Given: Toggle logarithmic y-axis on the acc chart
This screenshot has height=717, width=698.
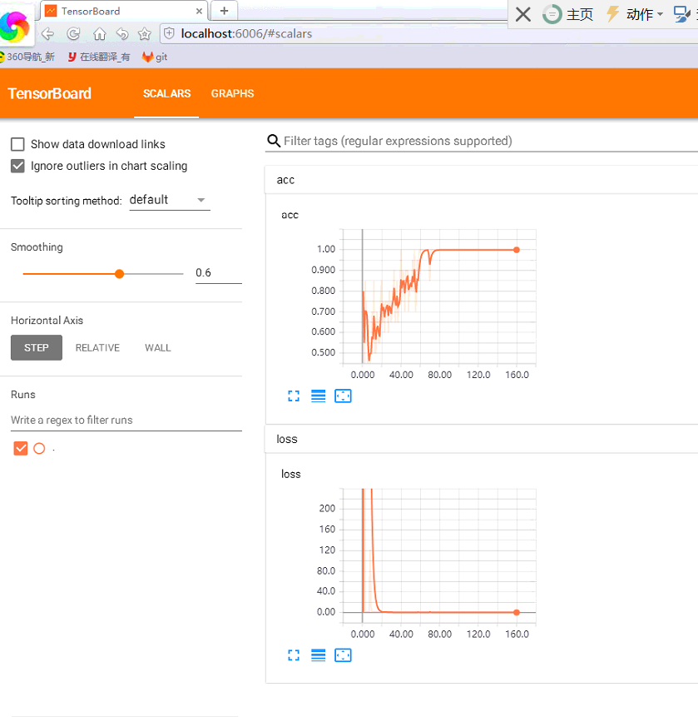Looking at the screenshot, I should click(318, 396).
